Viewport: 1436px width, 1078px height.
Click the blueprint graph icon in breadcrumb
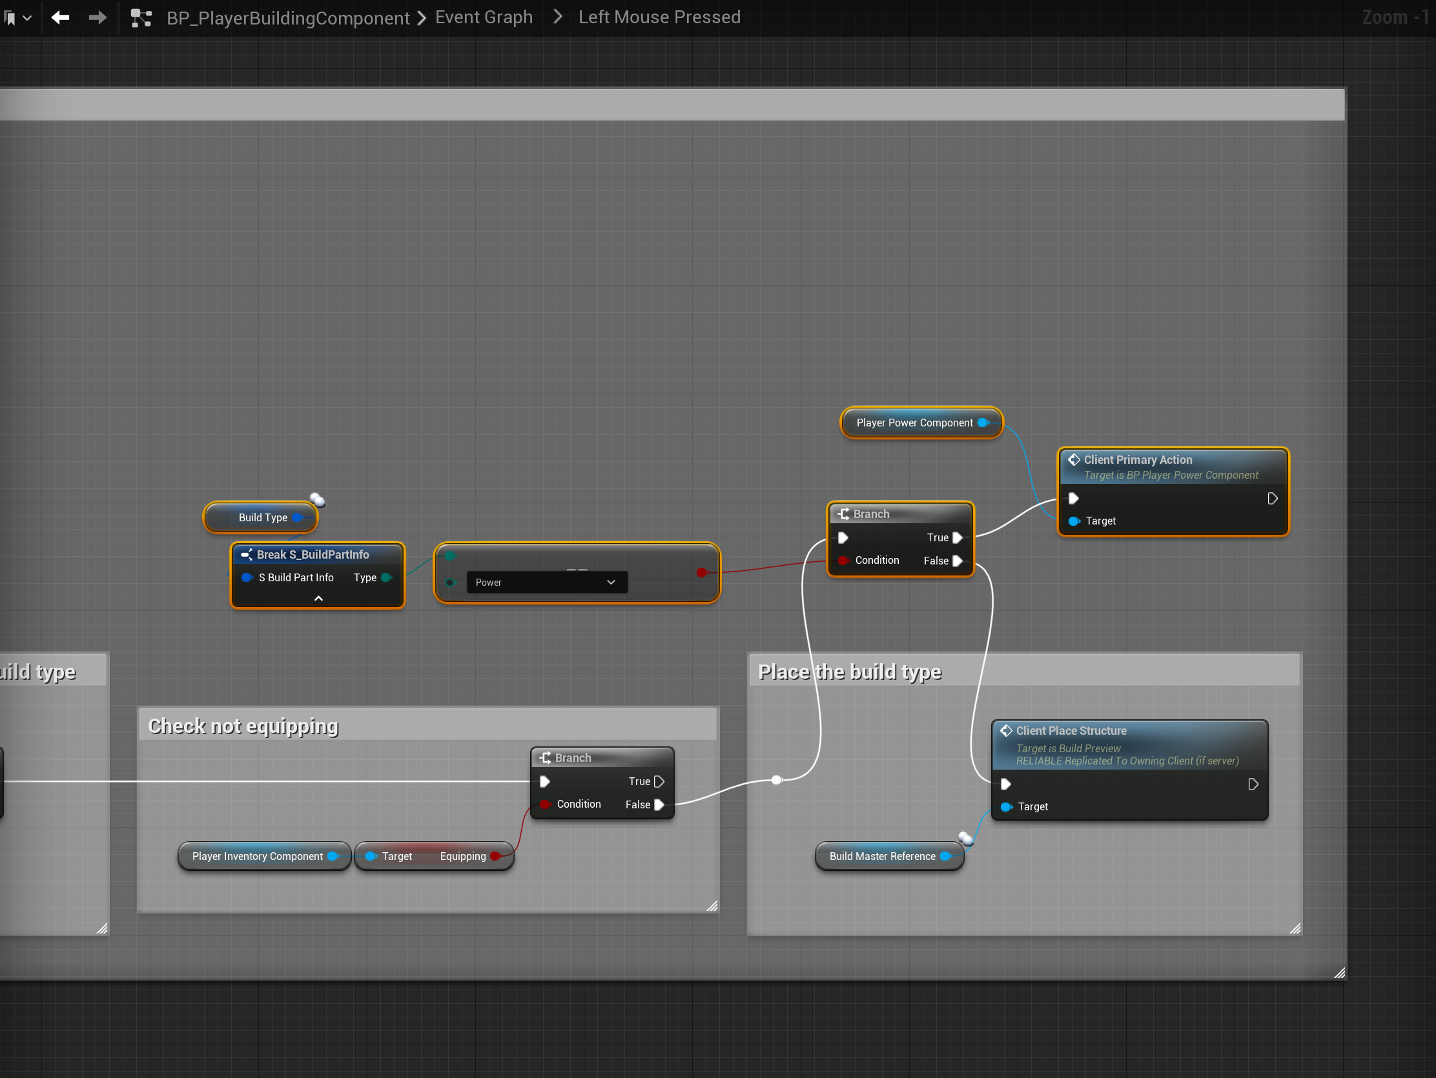(141, 17)
